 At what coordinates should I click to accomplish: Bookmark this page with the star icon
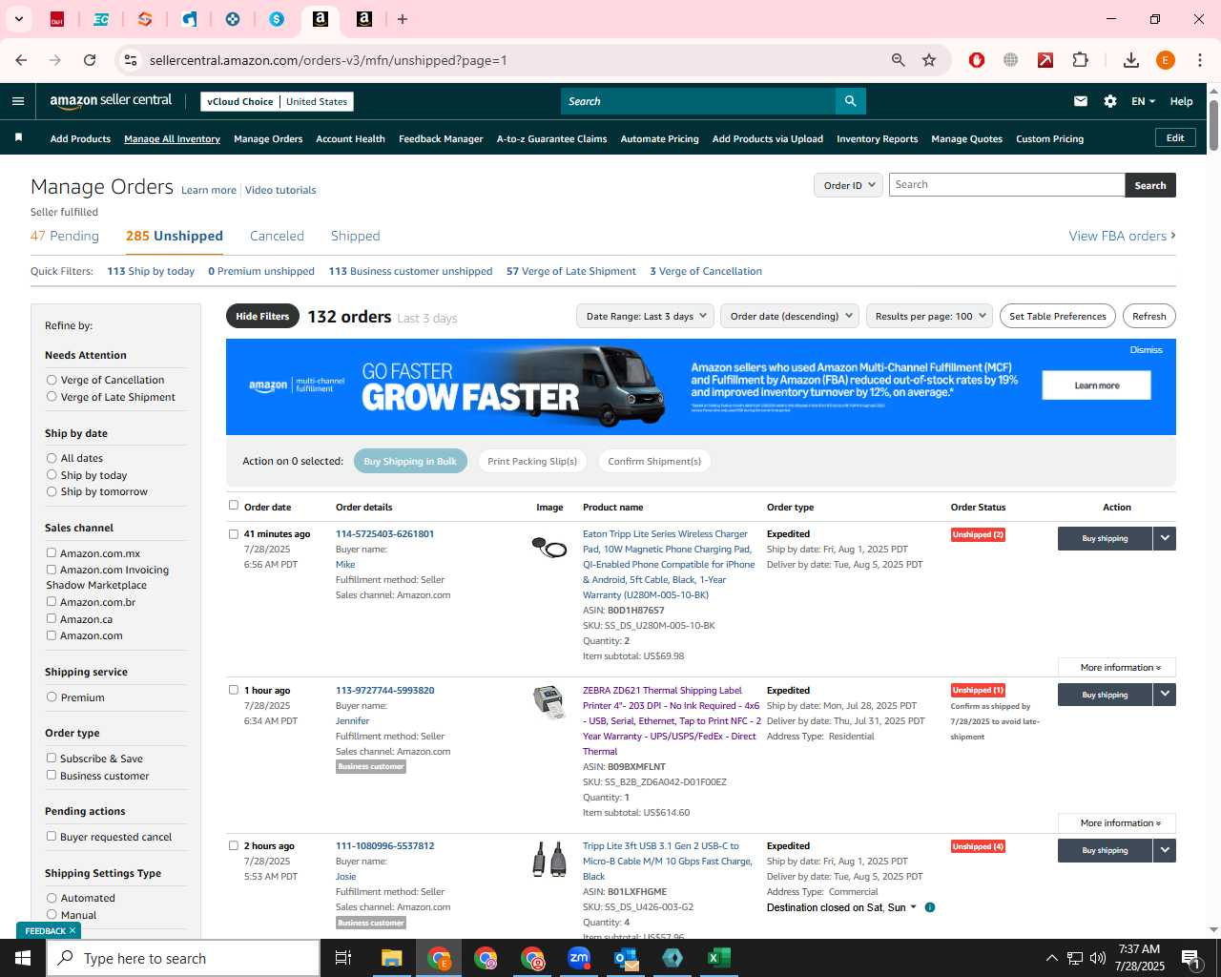point(929,60)
